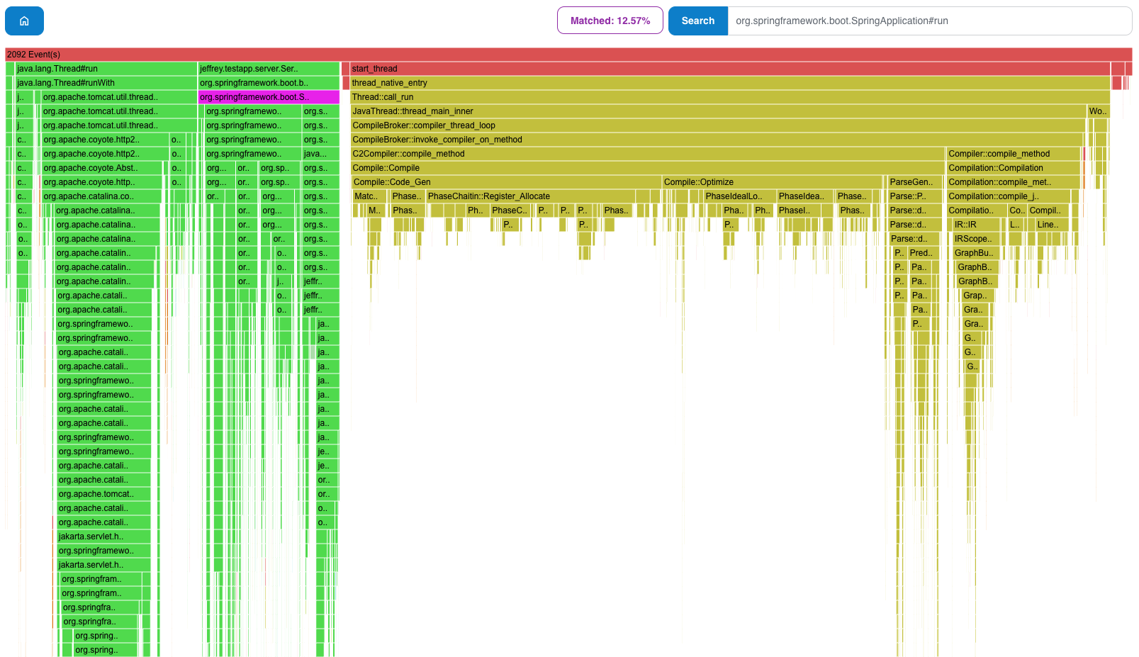The height and width of the screenshot is (657, 1139).
Task: Click the home icon button
Action: click(x=24, y=21)
